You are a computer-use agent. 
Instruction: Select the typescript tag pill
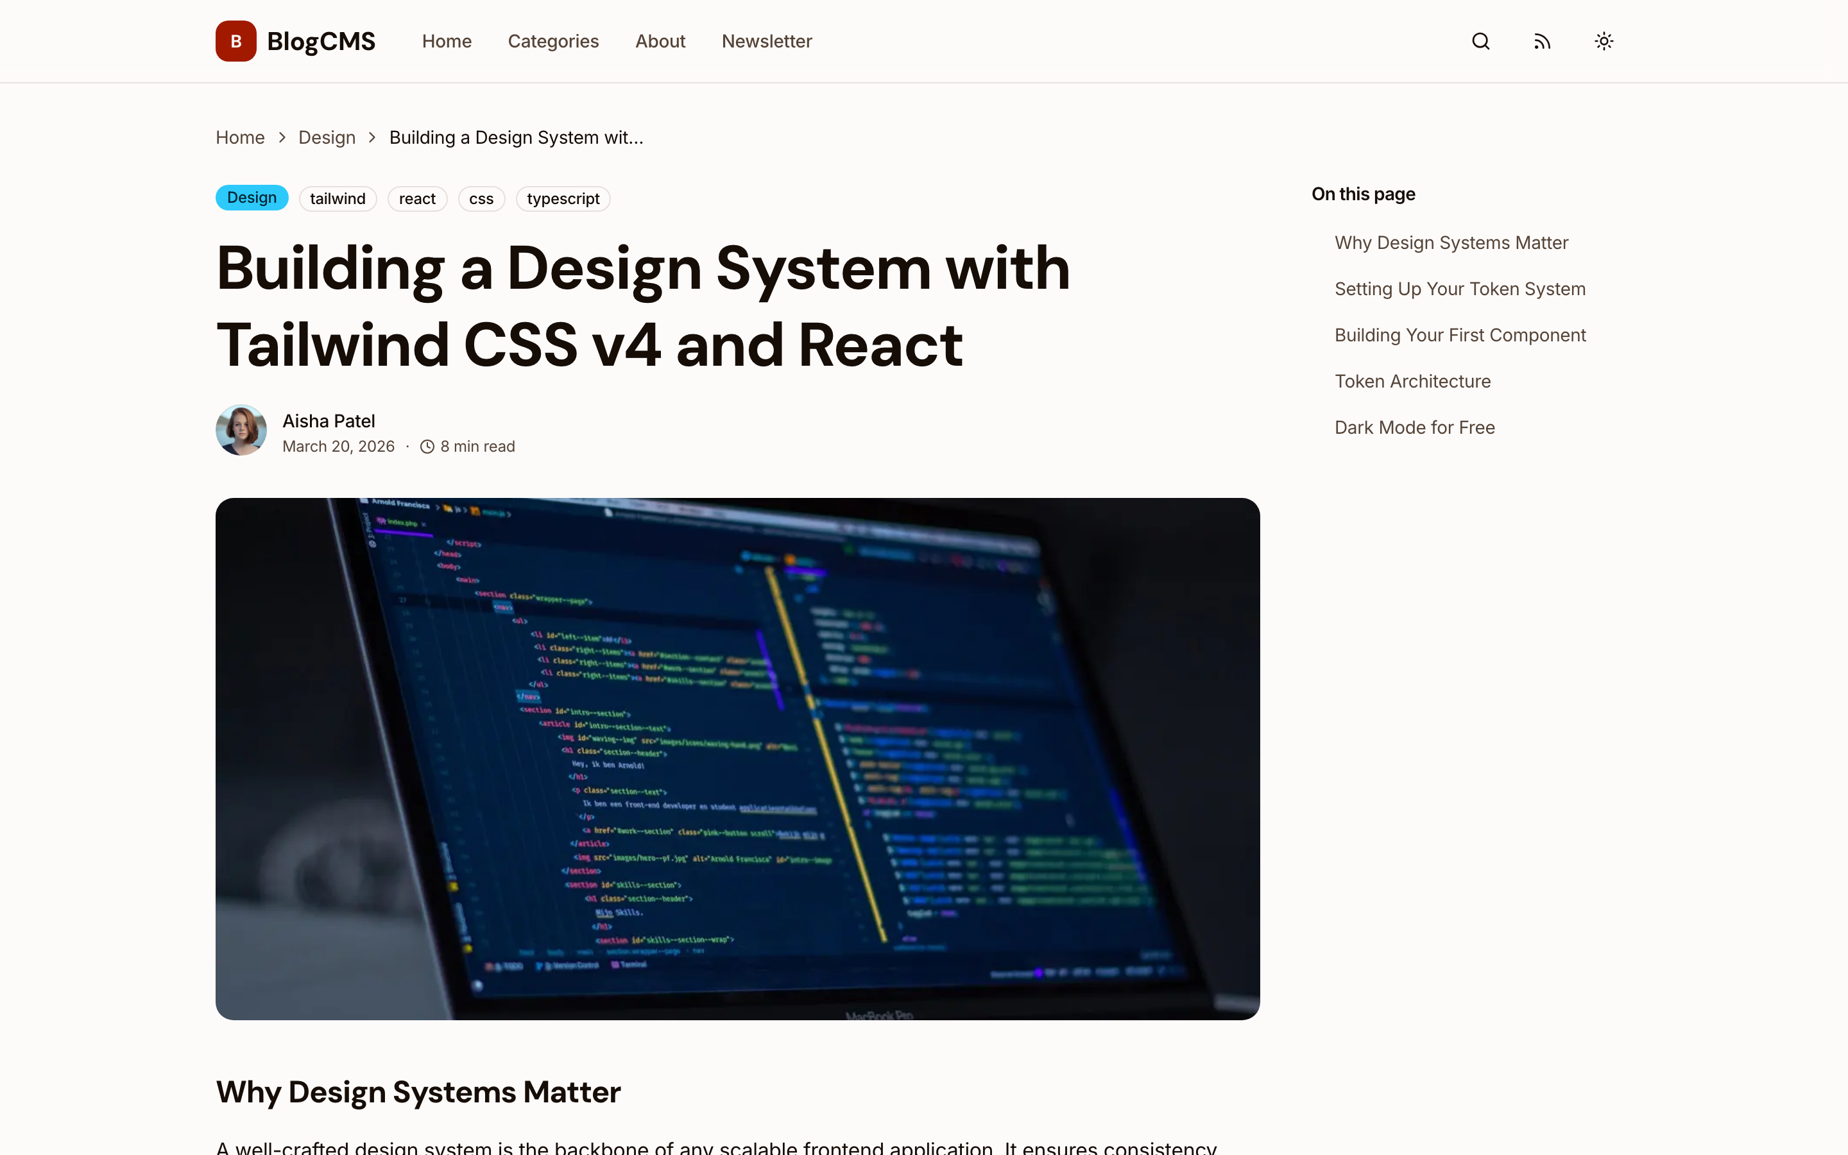point(562,198)
